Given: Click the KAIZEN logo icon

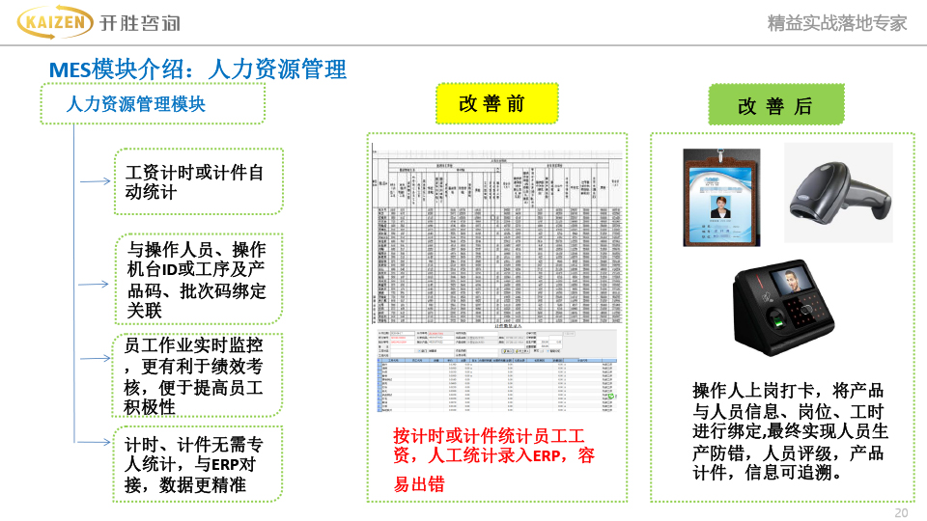Looking at the screenshot, I should (56, 21).
